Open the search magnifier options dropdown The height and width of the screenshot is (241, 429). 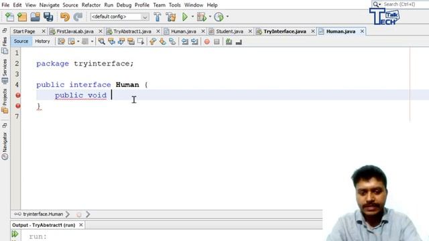pos(377,5)
